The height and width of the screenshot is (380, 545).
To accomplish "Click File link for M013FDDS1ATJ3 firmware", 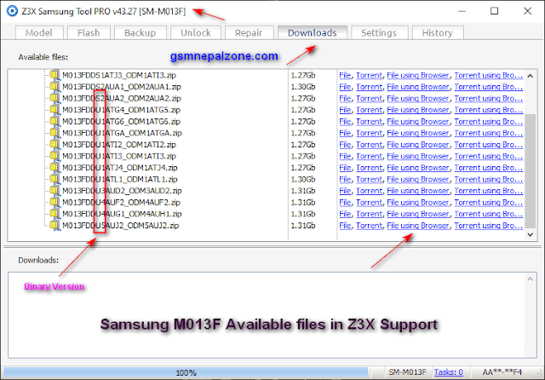I will pos(345,75).
